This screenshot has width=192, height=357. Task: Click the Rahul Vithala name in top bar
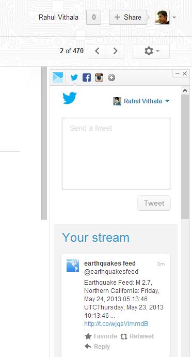pyautogui.click(x=58, y=17)
